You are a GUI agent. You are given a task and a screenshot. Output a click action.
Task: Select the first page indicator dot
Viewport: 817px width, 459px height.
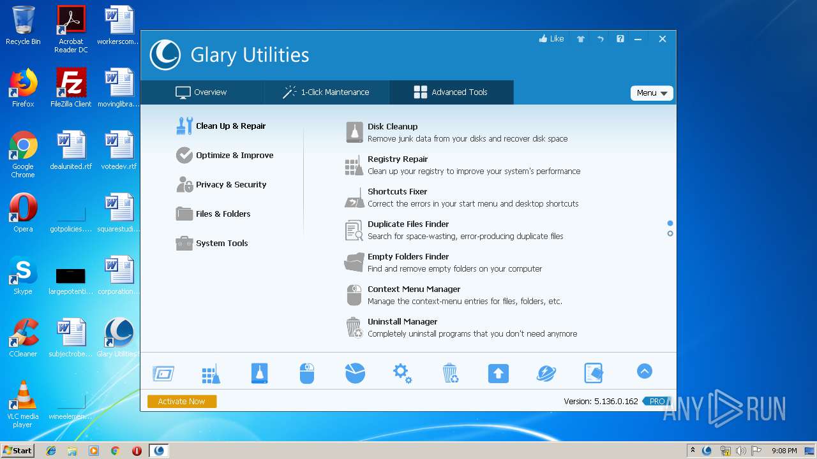point(670,223)
